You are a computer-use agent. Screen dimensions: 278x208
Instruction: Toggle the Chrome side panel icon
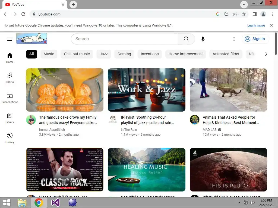(255, 14)
